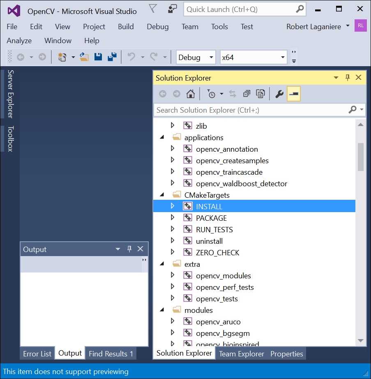Screen dimensions: 371x379
Task: Open the Server Explorer side tab
Action: point(10,94)
